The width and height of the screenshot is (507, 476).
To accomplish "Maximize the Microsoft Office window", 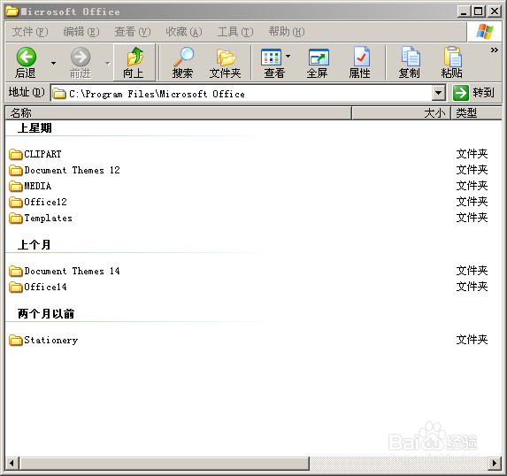I will pos(479,12).
